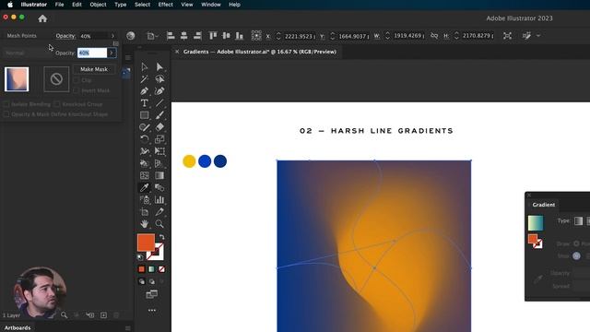Choose the Rectangle tool
590x332 pixels.
pos(145,114)
